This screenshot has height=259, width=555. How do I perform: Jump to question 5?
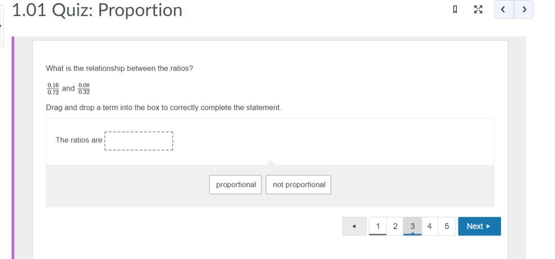(x=447, y=226)
